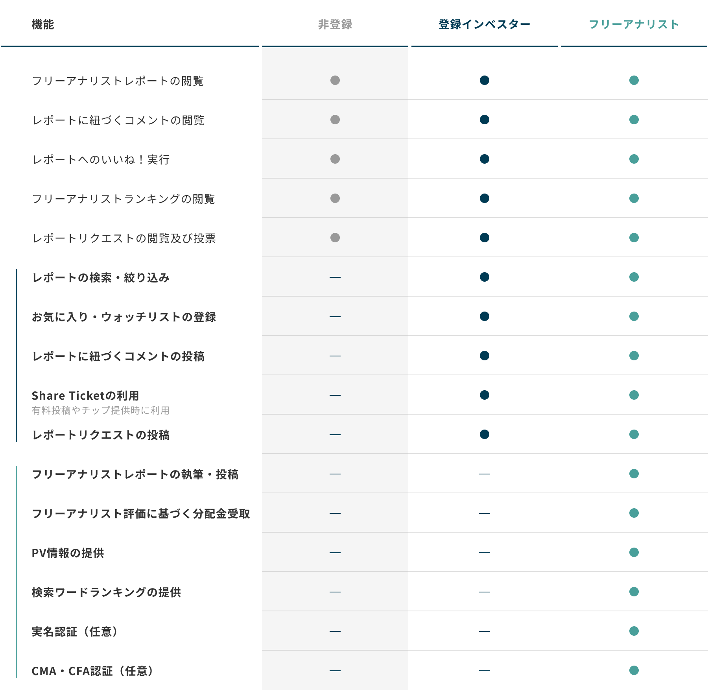Click gray dot in フリーアナリストランキングの閲覧 row
Viewport: 708px width, 690px height.
tap(335, 198)
